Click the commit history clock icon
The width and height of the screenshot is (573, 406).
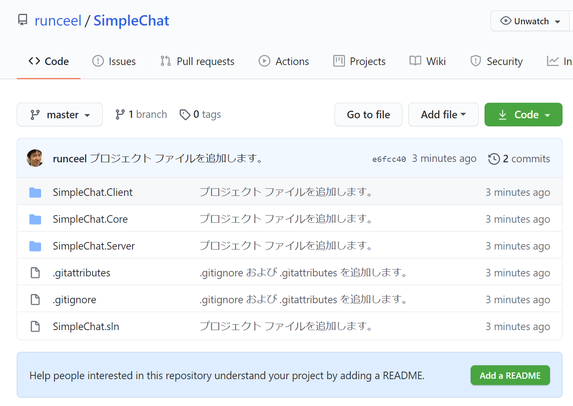tap(494, 159)
